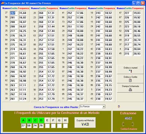Click Sortite value 243 for number 18
The width and height of the screenshot is (146, 134).
99,13
